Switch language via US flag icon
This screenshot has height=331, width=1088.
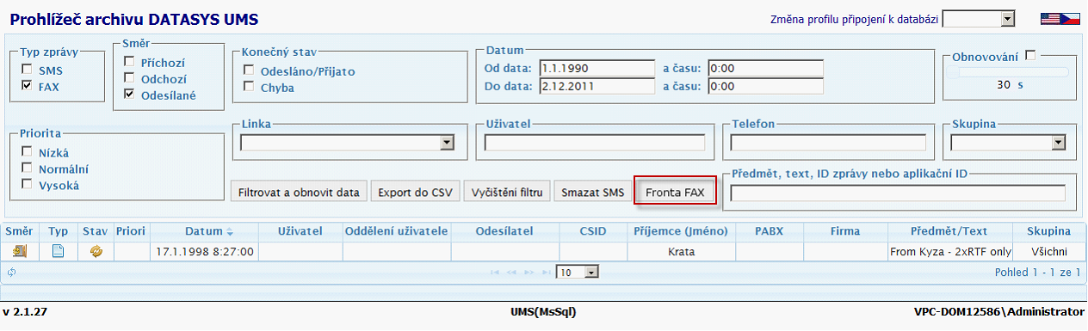pos(1050,19)
